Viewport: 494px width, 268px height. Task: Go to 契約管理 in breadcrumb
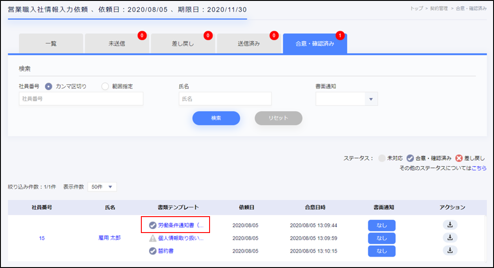click(439, 8)
